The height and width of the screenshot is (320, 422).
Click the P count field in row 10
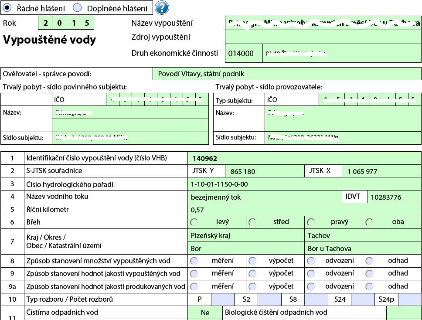click(x=223, y=299)
